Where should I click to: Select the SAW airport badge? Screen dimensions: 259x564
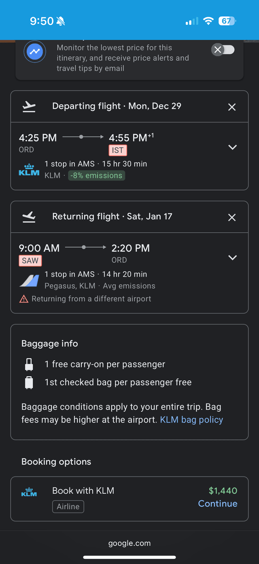tap(30, 261)
